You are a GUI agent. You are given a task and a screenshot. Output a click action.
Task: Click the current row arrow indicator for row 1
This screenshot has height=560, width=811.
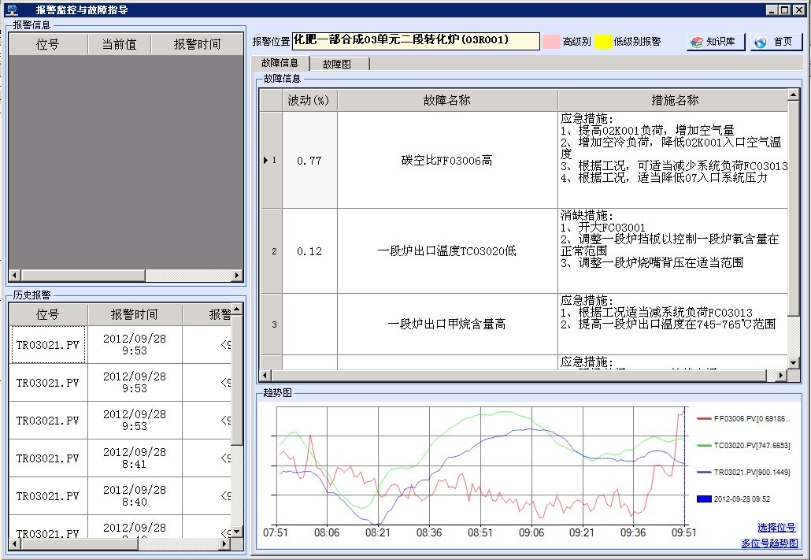[266, 161]
